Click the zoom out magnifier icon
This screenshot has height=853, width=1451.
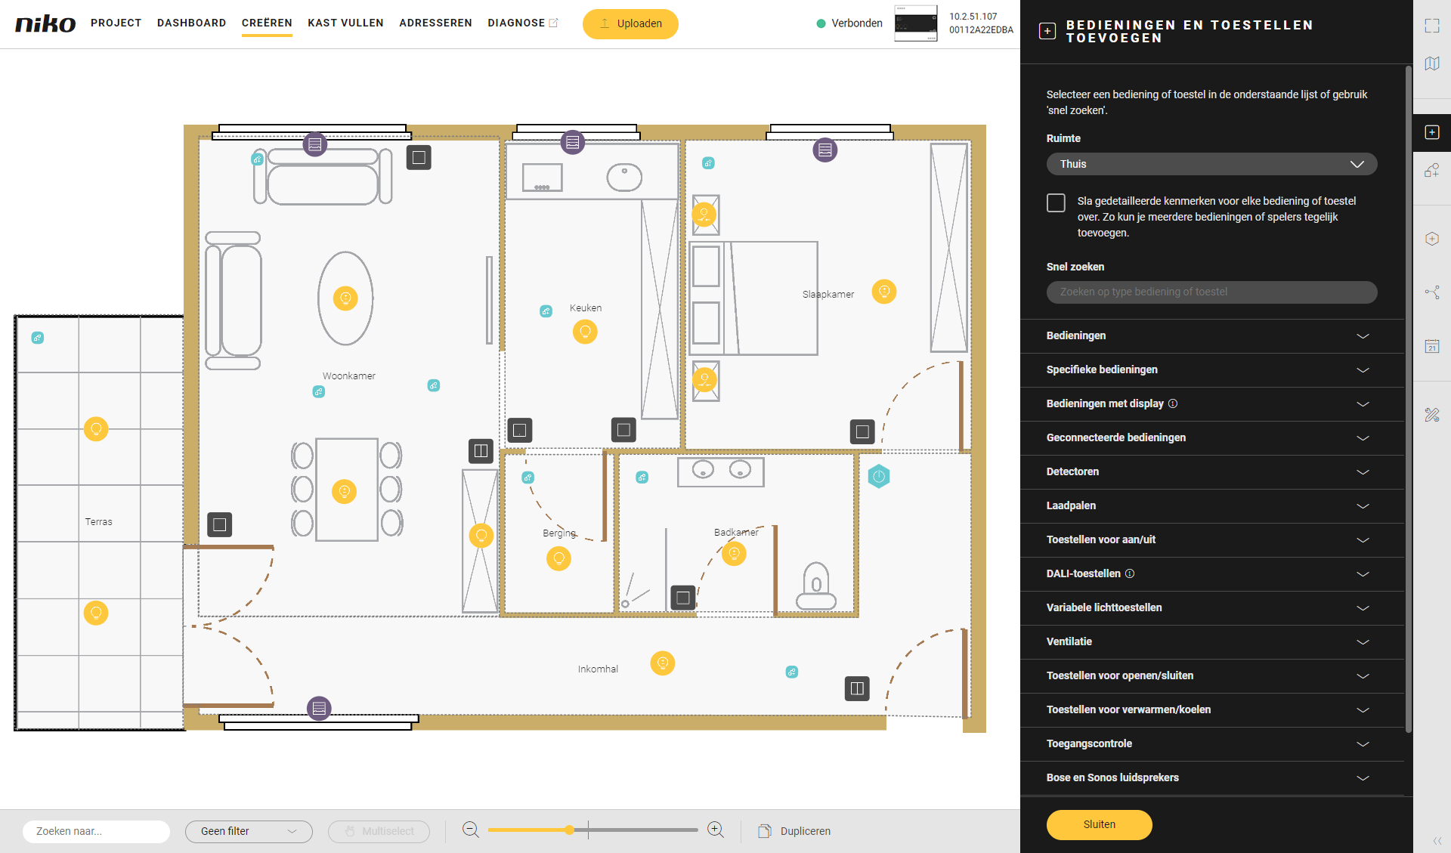(x=470, y=830)
